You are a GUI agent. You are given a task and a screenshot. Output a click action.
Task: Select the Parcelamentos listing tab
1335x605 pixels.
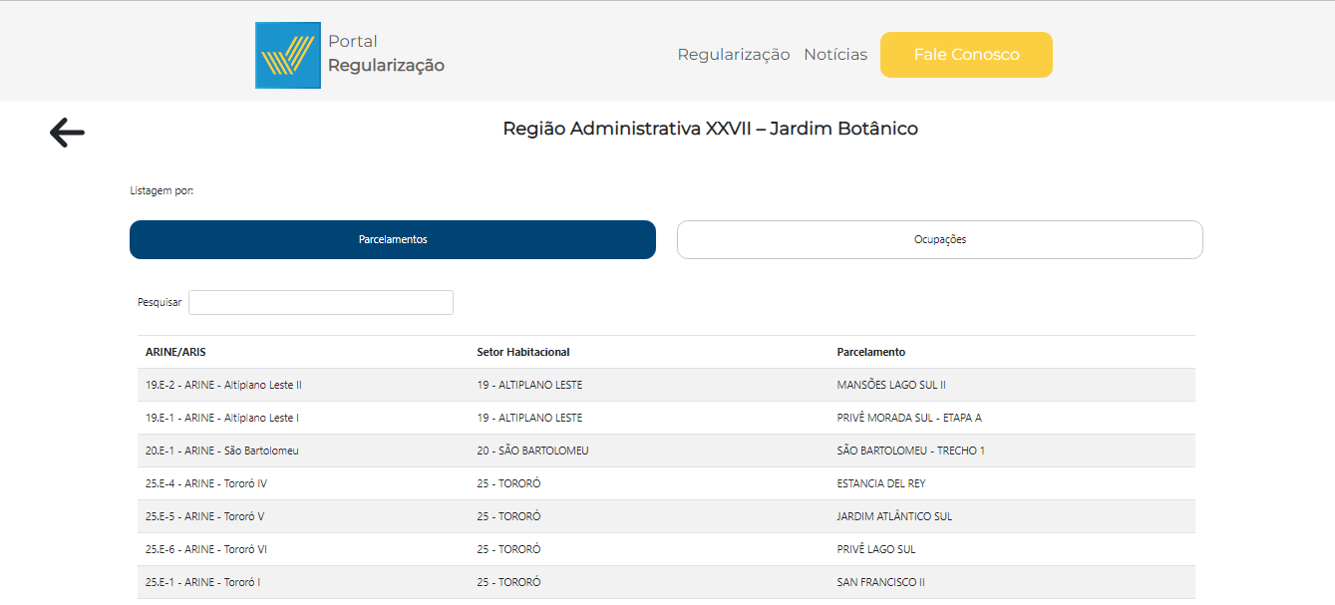393,239
